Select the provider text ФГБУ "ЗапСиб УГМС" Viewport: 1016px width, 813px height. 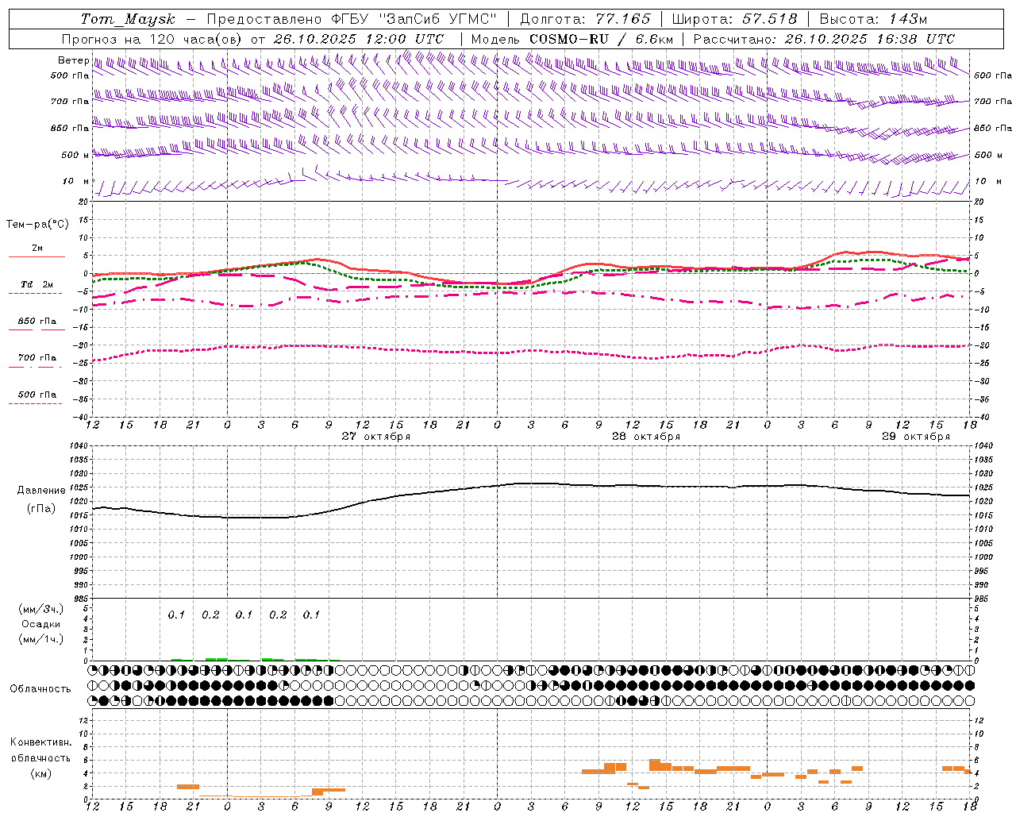tap(413, 19)
